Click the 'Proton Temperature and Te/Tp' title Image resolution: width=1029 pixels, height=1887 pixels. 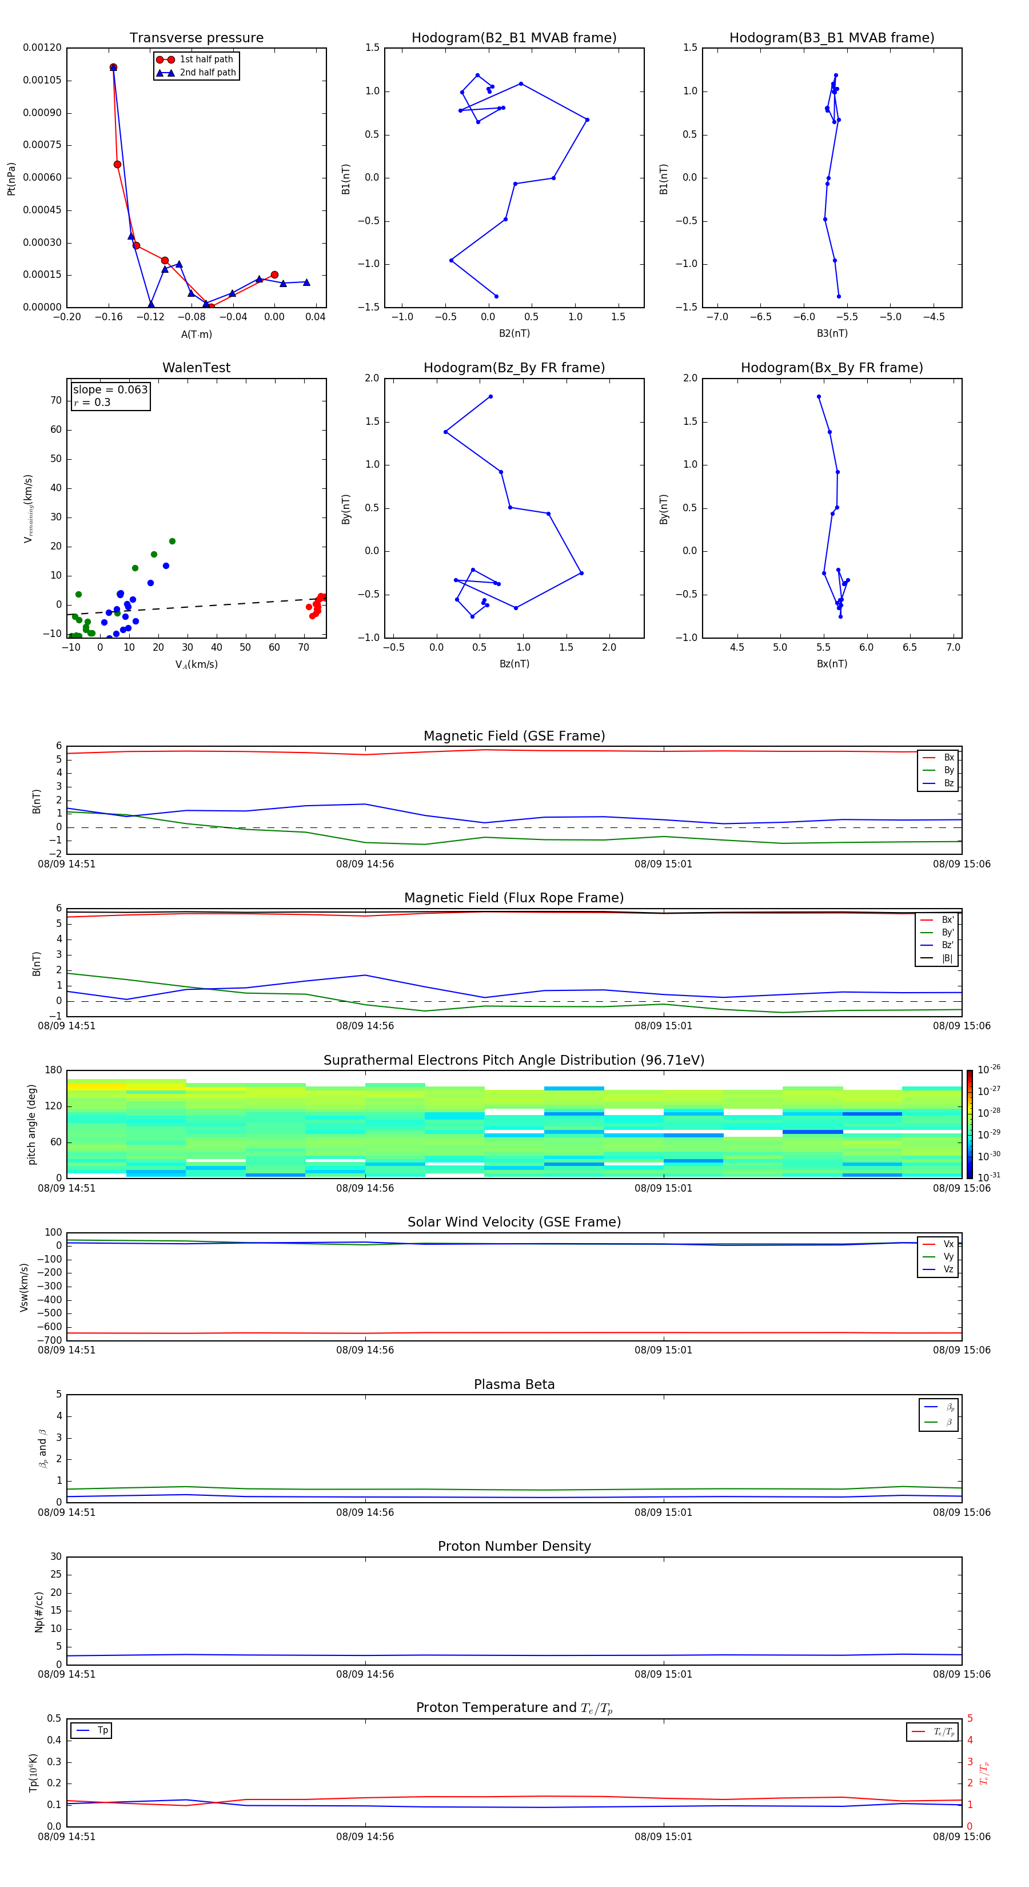click(514, 1708)
